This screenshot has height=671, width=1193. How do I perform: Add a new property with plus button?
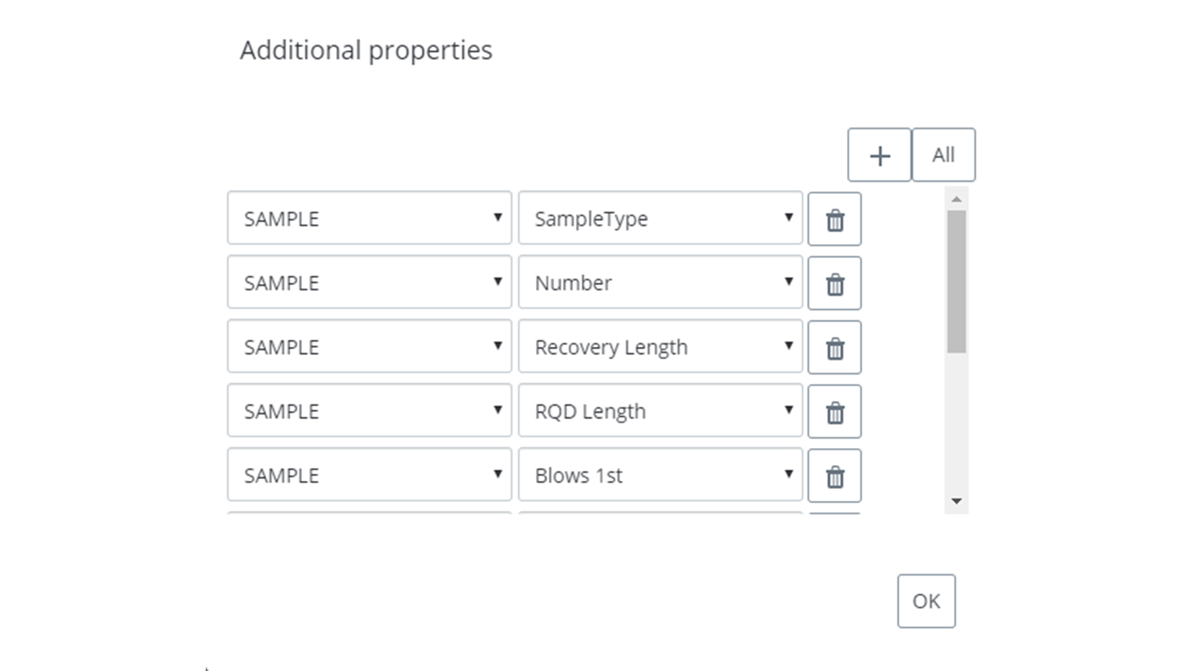879,155
